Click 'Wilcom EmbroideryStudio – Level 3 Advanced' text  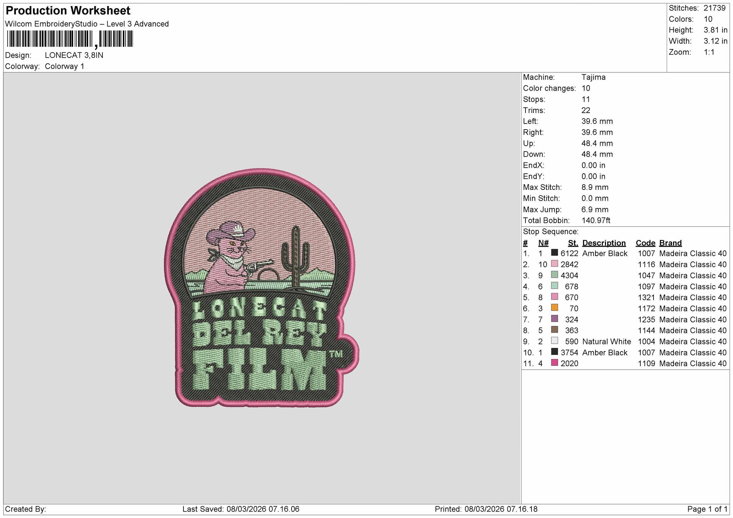pyautogui.click(x=87, y=24)
